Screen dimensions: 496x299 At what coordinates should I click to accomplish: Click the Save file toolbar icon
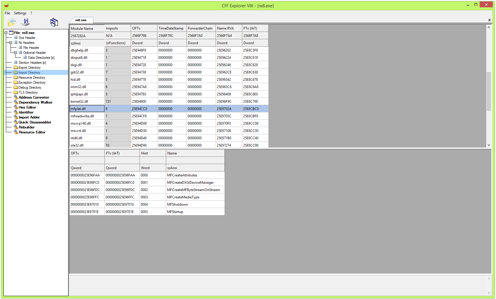pyautogui.click(x=25, y=22)
